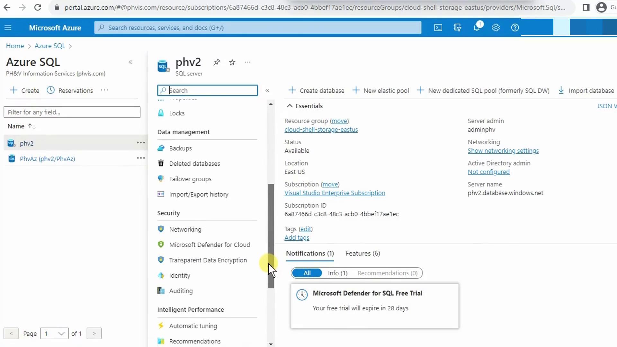
Task: Click the help question mark icon
Action: pyautogui.click(x=515, y=28)
